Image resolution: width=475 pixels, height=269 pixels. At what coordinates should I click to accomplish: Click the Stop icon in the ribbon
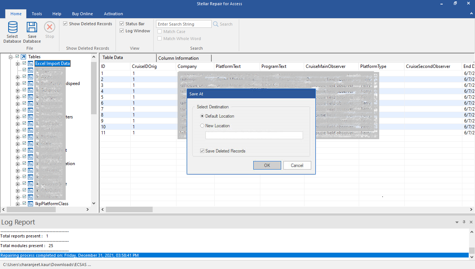49,27
